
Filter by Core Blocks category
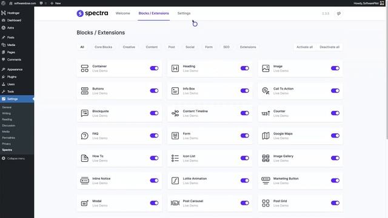coord(104,47)
